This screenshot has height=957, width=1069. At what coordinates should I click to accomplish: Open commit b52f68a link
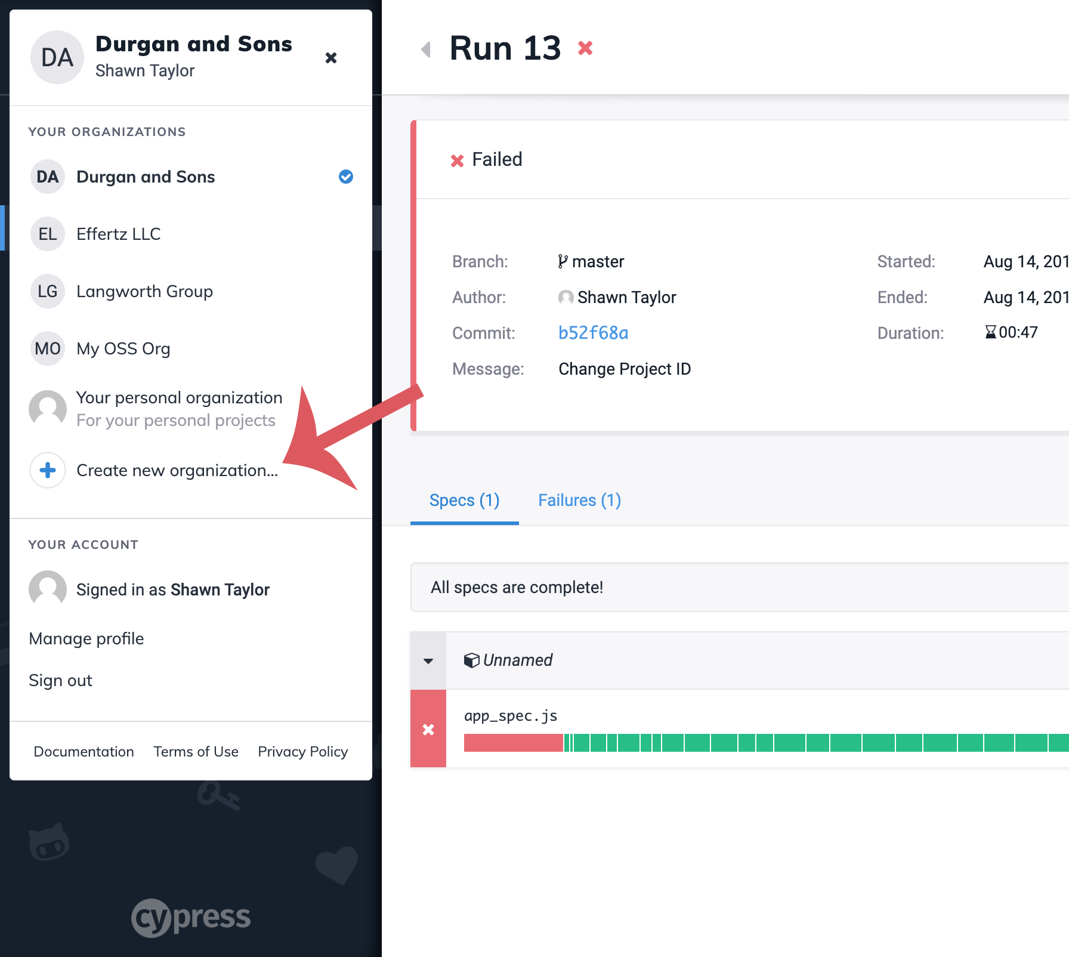(x=593, y=333)
